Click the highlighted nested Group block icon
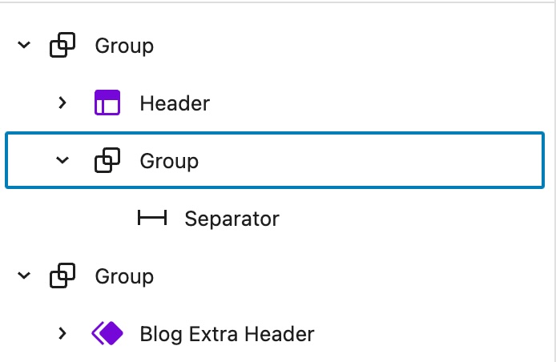This screenshot has width=556, height=362. pos(107,161)
